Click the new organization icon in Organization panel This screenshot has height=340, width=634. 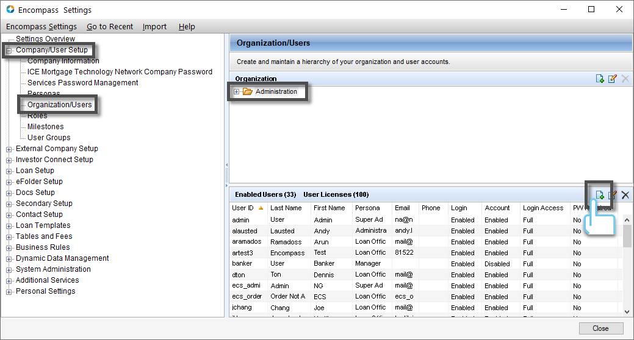pyautogui.click(x=600, y=79)
